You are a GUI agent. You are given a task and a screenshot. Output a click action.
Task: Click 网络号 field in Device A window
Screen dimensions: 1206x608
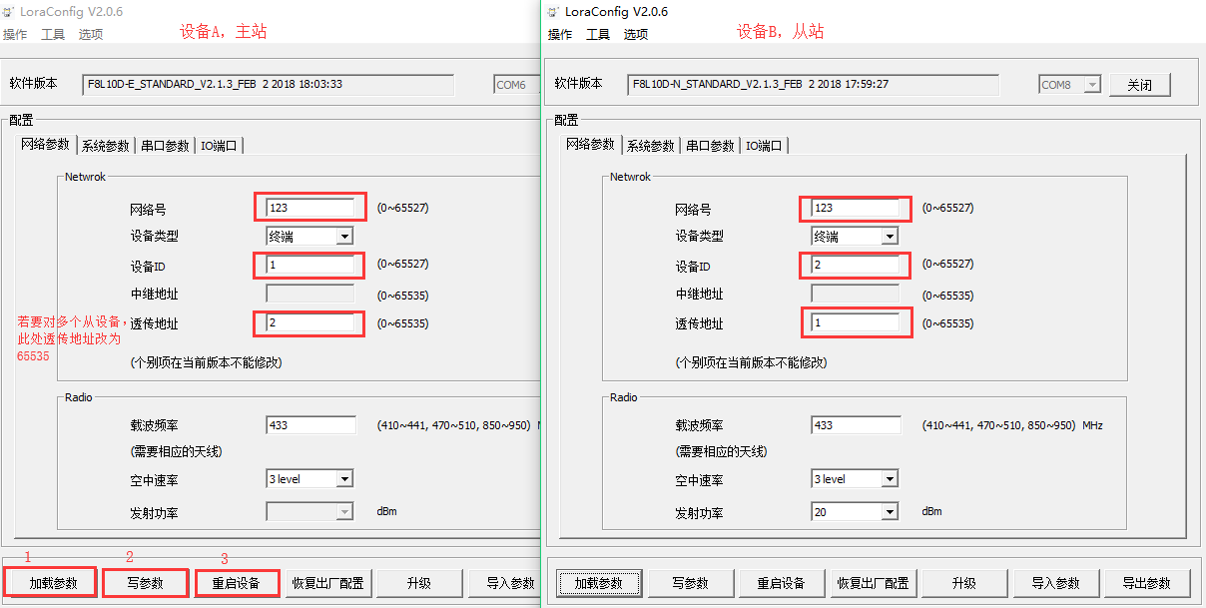pyautogui.click(x=310, y=208)
